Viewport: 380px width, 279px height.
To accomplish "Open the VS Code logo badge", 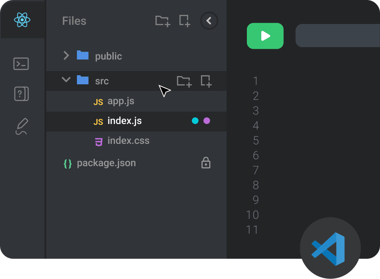I will point(330,248).
